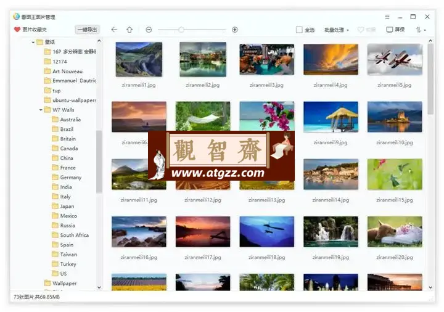
Task: Select the Italy folder
Action: [62, 197]
